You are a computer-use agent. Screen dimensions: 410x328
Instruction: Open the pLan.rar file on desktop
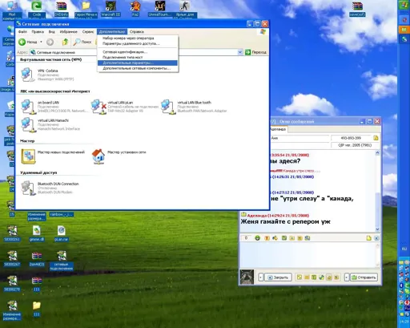point(62,233)
